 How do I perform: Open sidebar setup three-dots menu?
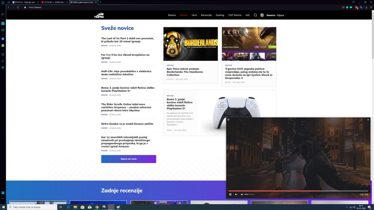[3, 198]
